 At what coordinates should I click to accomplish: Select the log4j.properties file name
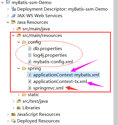click(x=50, y=55)
